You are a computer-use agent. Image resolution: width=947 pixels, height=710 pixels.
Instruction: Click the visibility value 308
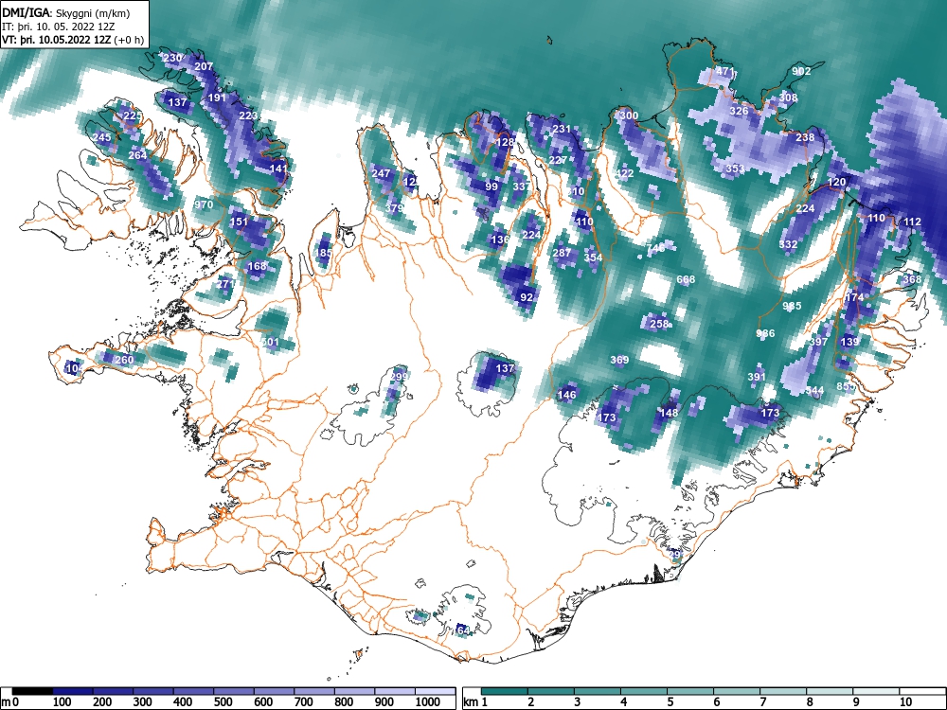[x=788, y=98]
